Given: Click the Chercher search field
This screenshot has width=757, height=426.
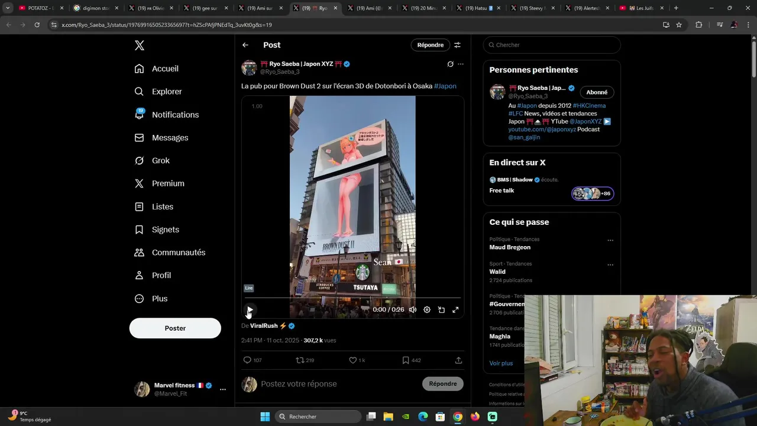Looking at the screenshot, I should 552,45.
